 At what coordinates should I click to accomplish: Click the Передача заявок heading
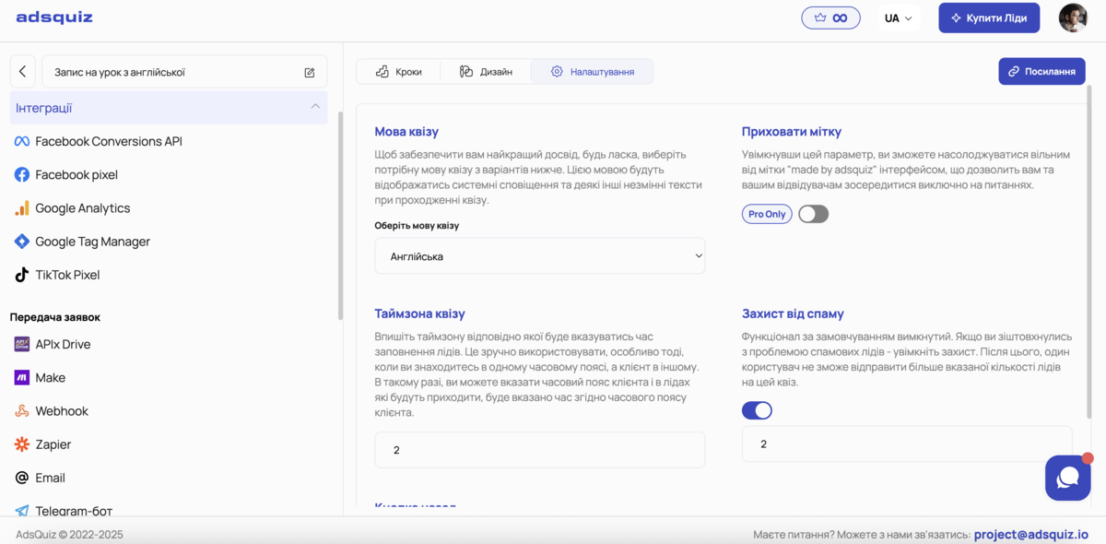[x=55, y=317]
